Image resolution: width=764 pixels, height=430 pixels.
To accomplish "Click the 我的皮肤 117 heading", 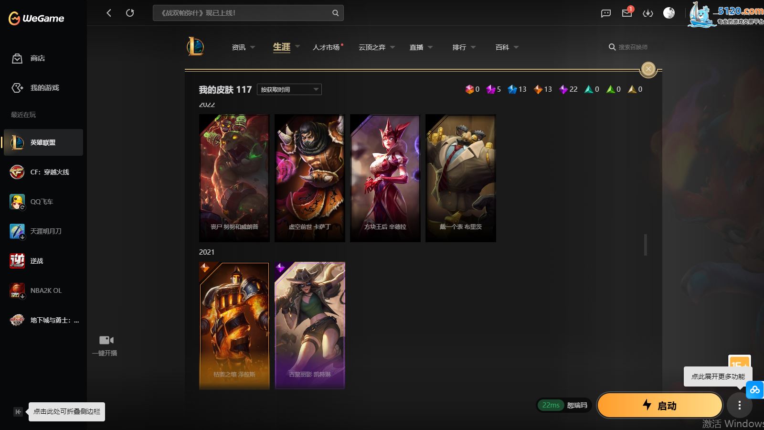I will click(225, 89).
